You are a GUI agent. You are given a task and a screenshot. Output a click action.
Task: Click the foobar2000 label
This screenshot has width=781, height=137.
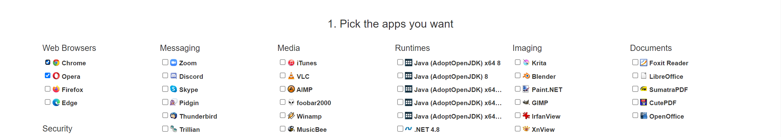pyautogui.click(x=314, y=103)
